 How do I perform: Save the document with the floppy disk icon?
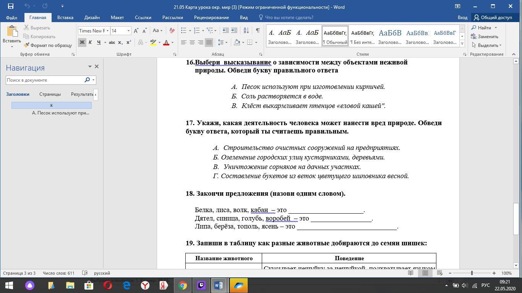pos(10,6)
